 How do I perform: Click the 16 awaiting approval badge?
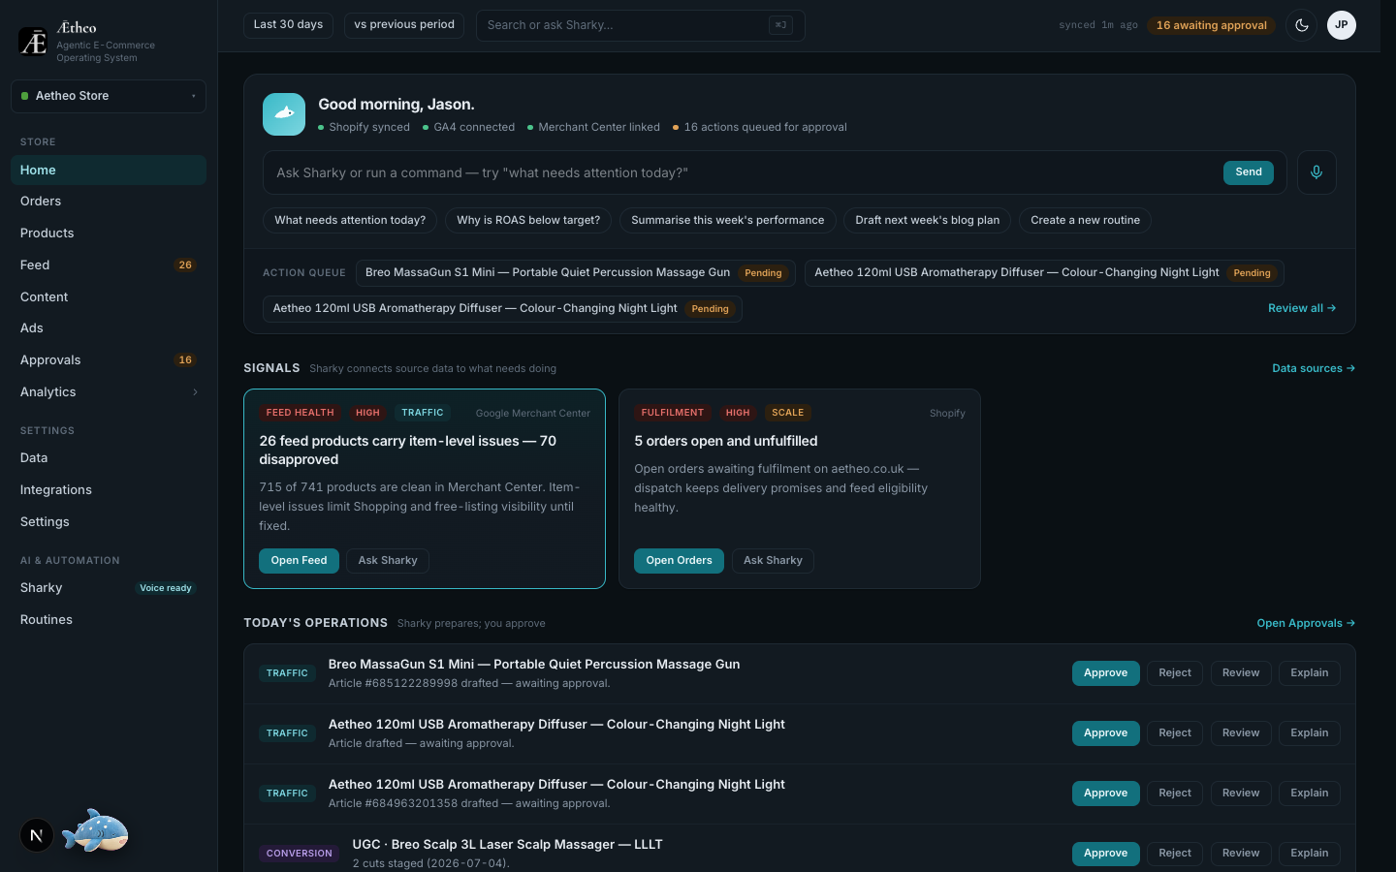[x=1212, y=25]
